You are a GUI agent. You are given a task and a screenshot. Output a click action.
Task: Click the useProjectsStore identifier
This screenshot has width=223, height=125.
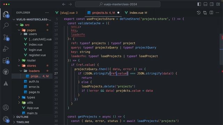[x=101, y=19]
